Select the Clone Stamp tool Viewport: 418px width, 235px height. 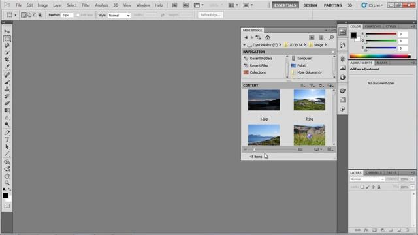(x=7, y=89)
